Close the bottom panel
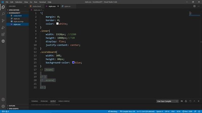This screenshot has height=113, width=202. (x=199, y=101)
